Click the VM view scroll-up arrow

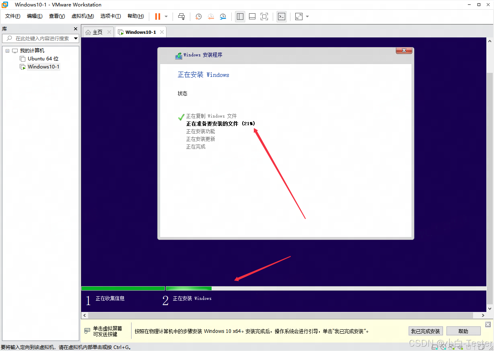point(490,41)
